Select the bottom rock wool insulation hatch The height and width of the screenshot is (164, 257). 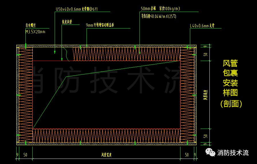[x=106, y=135]
